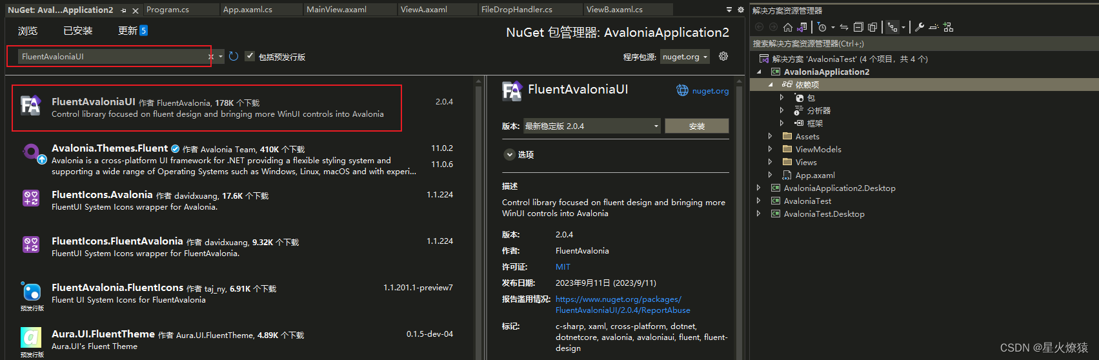Expand the Assets folder
This screenshot has width=1099, height=360.
coord(770,136)
